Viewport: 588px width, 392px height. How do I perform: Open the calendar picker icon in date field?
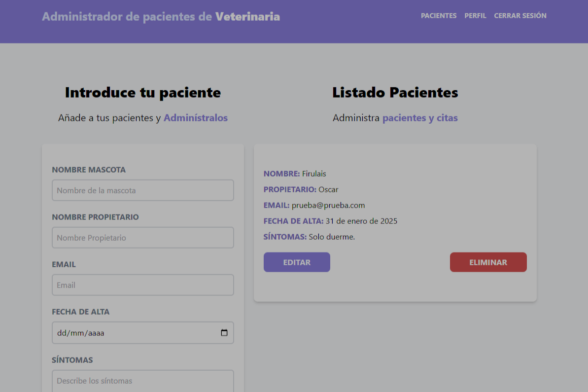224,333
